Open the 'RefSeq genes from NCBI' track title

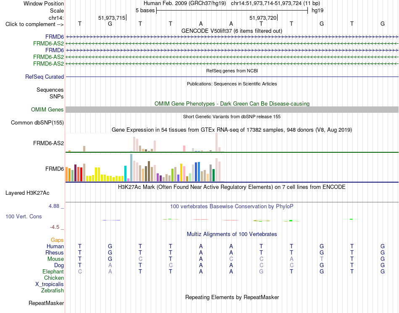[232, 71]
